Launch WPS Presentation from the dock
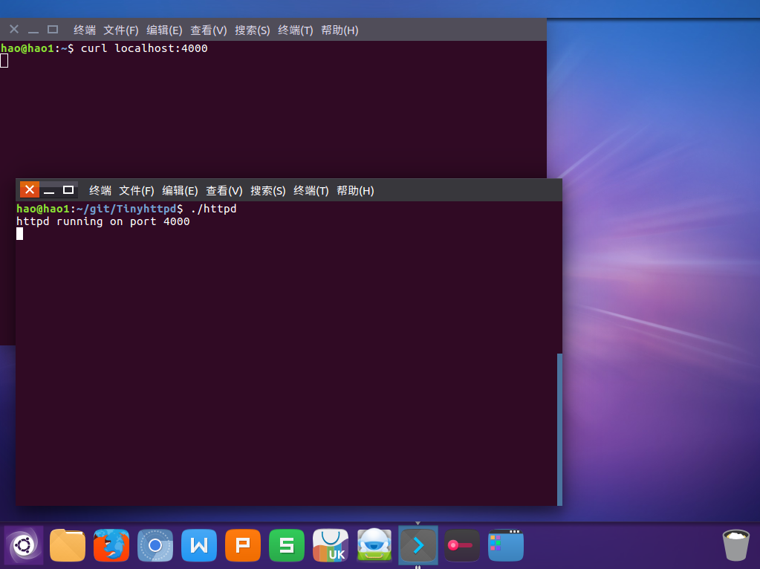 [243, 544]
